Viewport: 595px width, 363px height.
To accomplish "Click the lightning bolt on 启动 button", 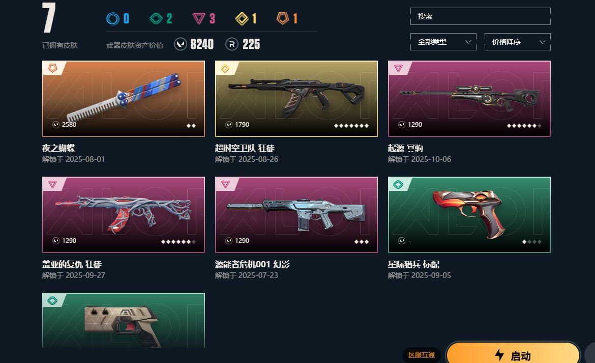I will pyautogui.click(x=499, y=355).
